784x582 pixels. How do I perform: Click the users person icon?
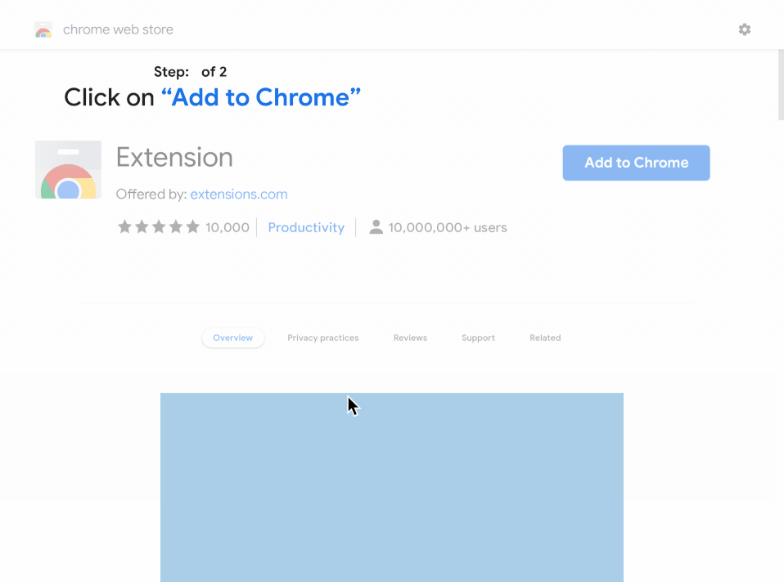[x=376, y=227]
